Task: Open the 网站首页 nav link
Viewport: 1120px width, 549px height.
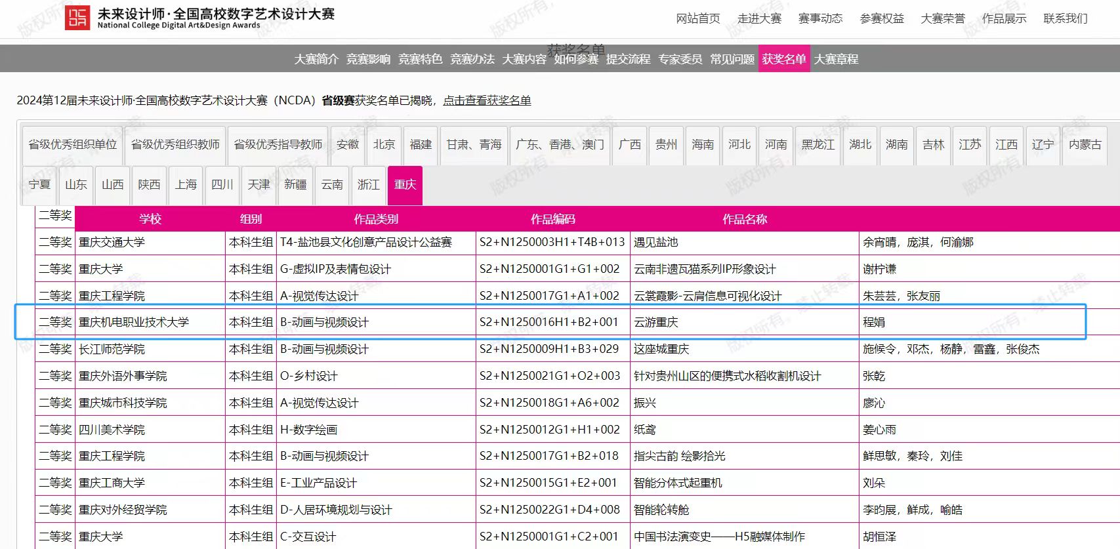Action: (x=698, y=18)
